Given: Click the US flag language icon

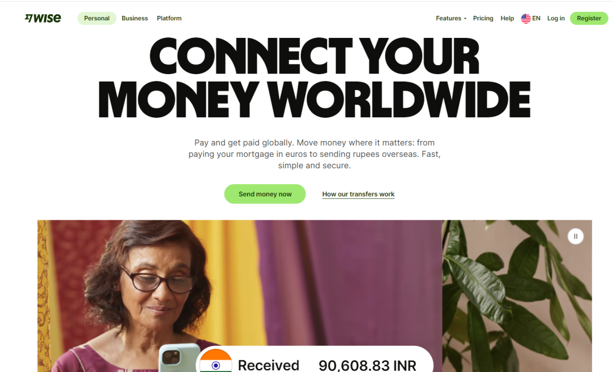Looking at the screenshot, I should 526,18.
